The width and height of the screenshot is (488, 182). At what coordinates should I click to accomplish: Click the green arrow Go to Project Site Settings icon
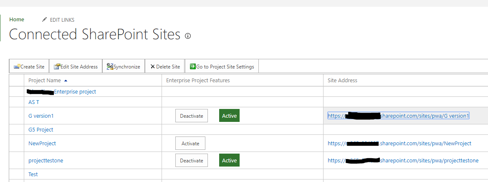192,66
